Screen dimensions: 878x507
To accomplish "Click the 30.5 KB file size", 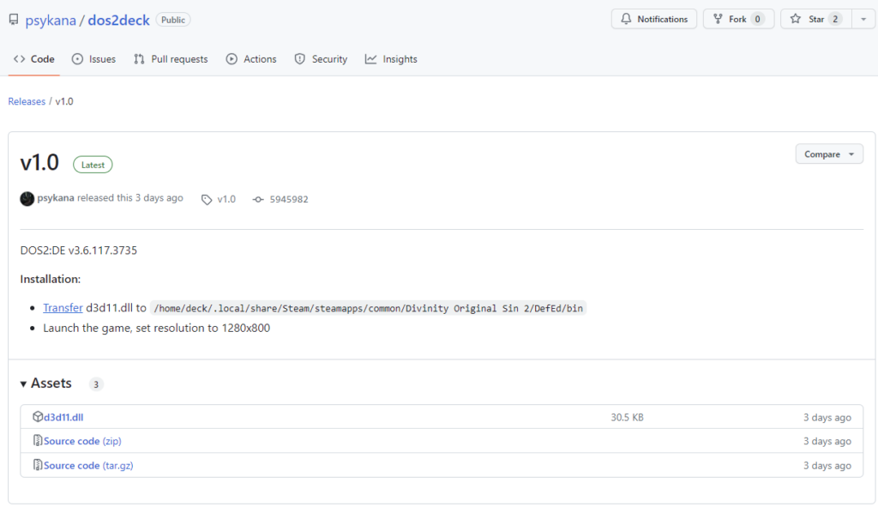I will point(627,418).
